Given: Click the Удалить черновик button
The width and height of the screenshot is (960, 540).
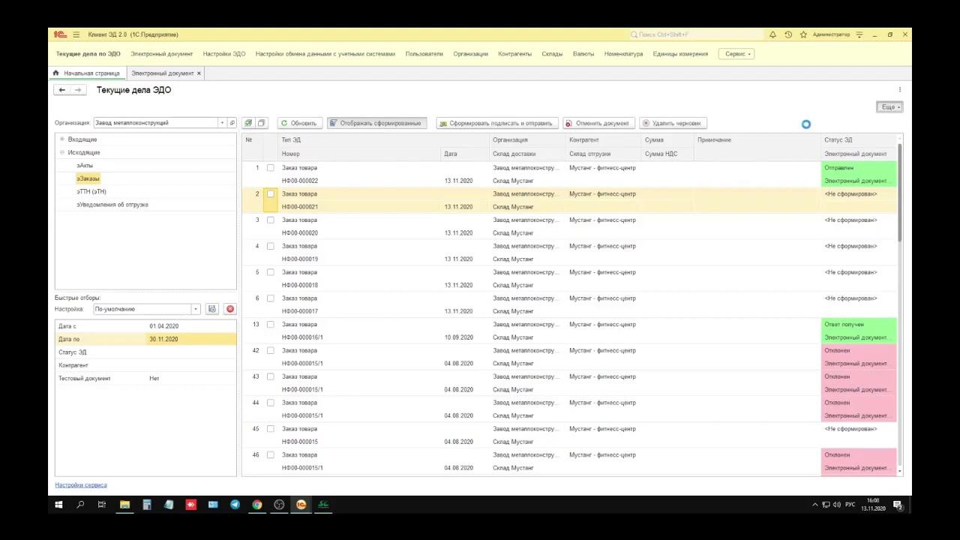Looking at the screenshot, I should tap(673, 123).
